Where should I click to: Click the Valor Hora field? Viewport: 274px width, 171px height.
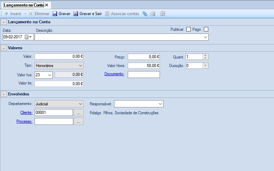click(x=144, y=66)
